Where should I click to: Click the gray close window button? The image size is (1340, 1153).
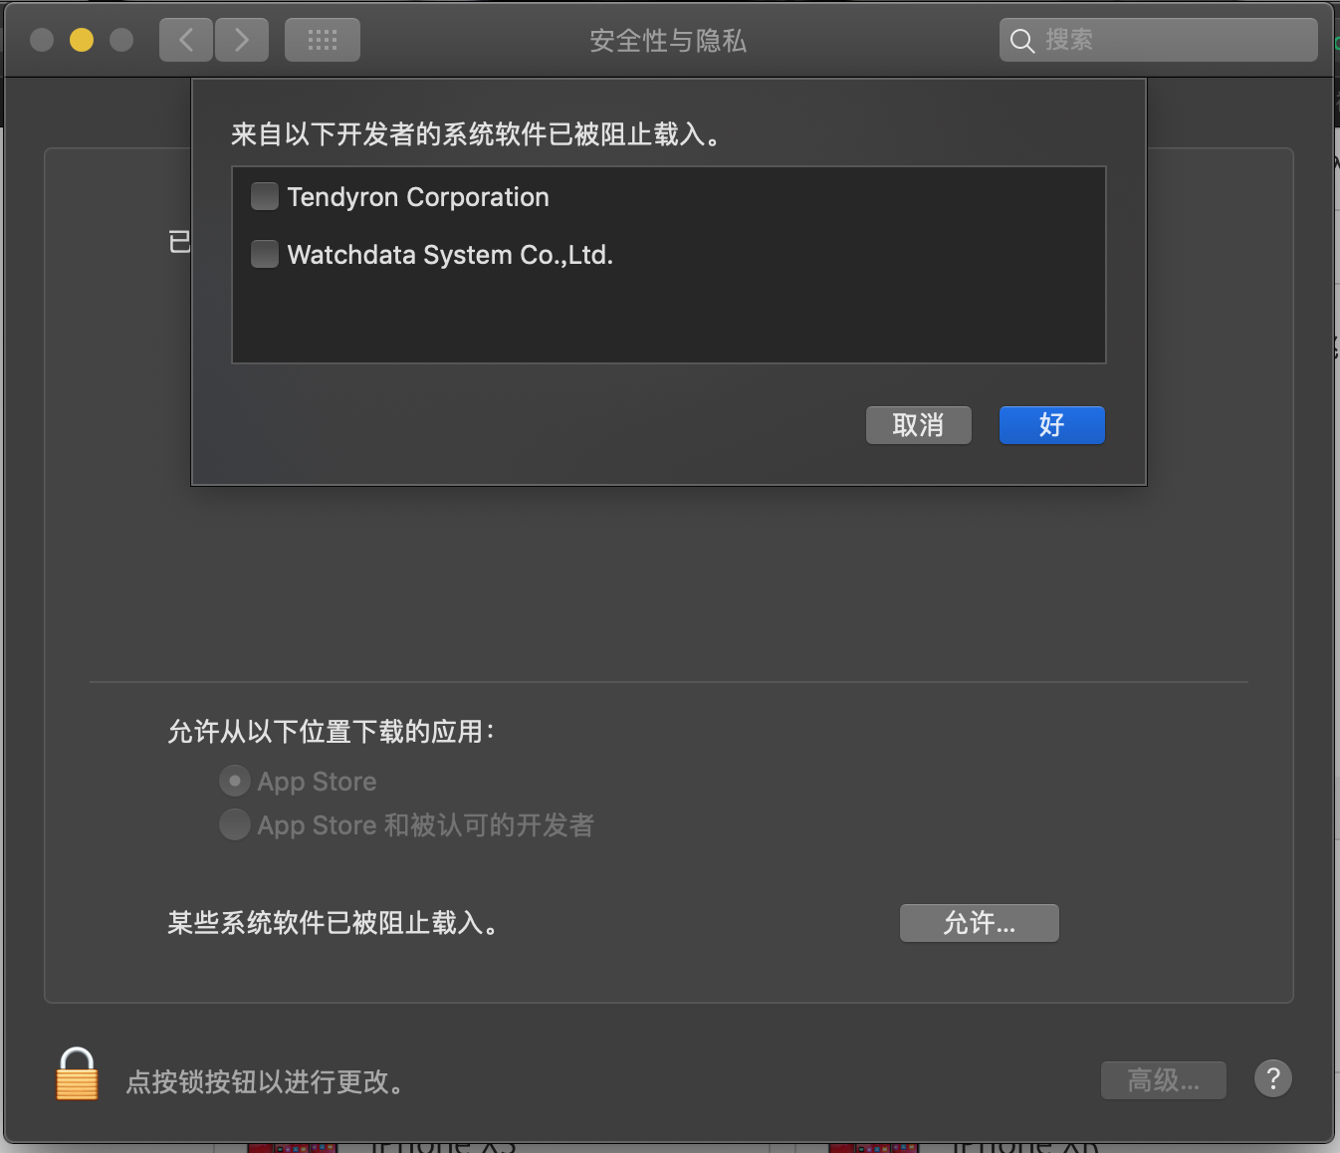click(42, 40)
